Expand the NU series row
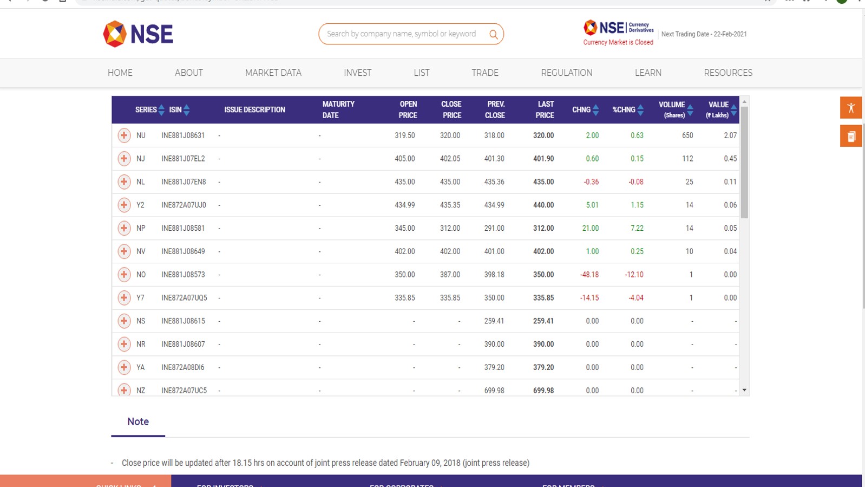 (x=124, y=135)
